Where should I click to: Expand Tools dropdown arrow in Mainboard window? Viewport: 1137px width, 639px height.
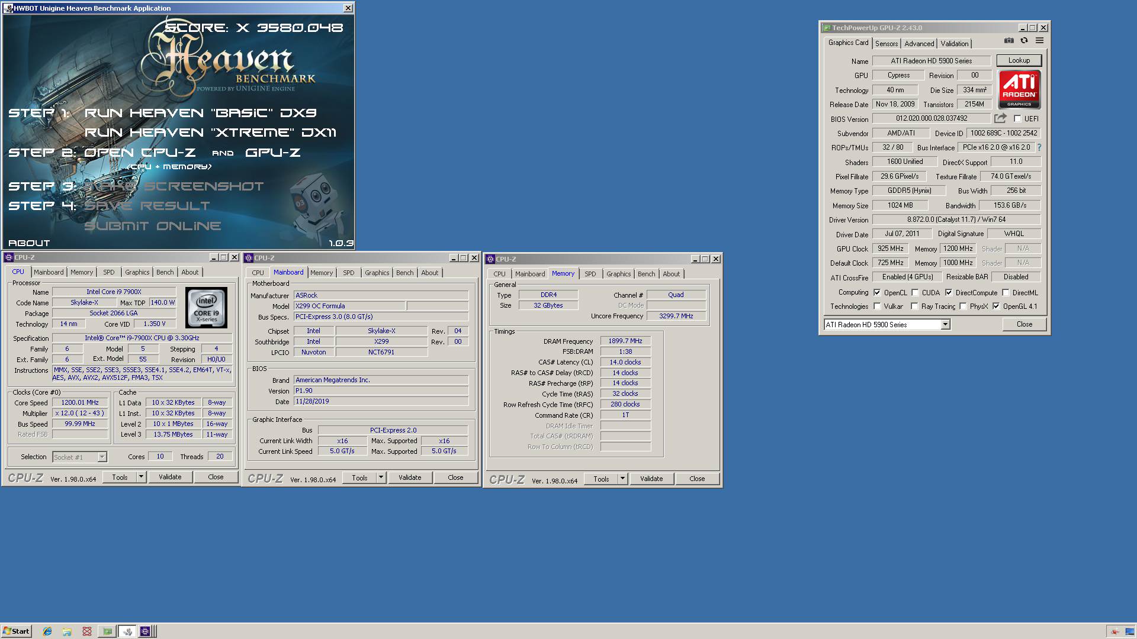pyautogui.click(x=381, y=477)
